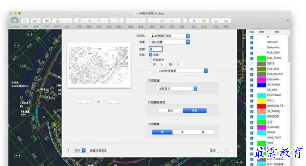306x166 pixels.
Task: Select the all pages radio button
Action: (151, 55)
